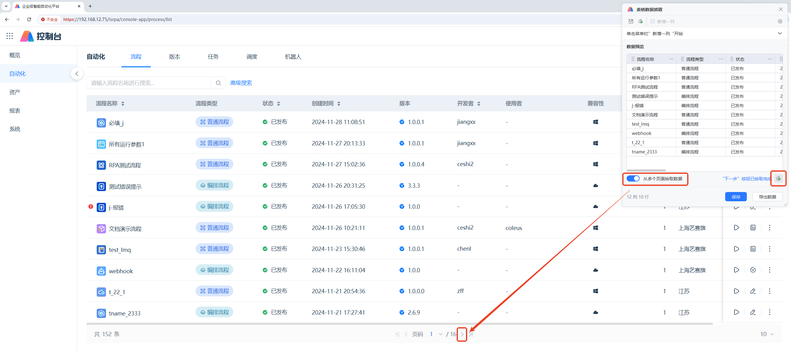
Task: Open details icon for test_lmq row
Action: [753, 249]
